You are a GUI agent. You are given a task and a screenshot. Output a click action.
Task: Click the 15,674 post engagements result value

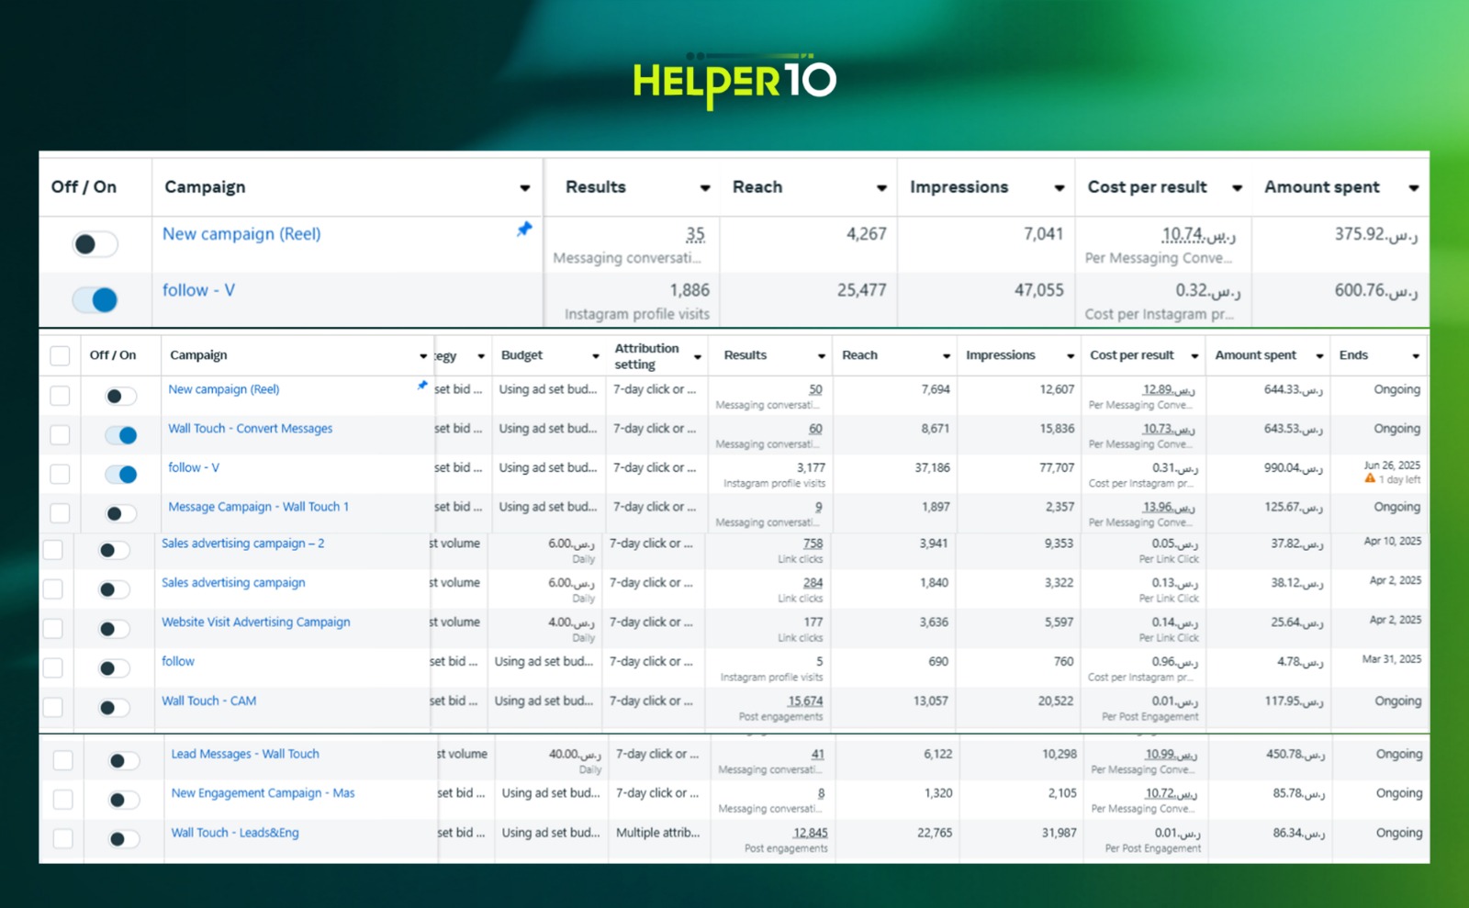805,701
